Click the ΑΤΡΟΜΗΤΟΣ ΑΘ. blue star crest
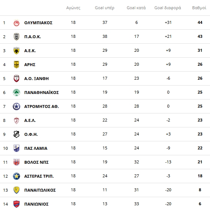The height and width of the screenshot is (210, 210). [x=16, y=106]
